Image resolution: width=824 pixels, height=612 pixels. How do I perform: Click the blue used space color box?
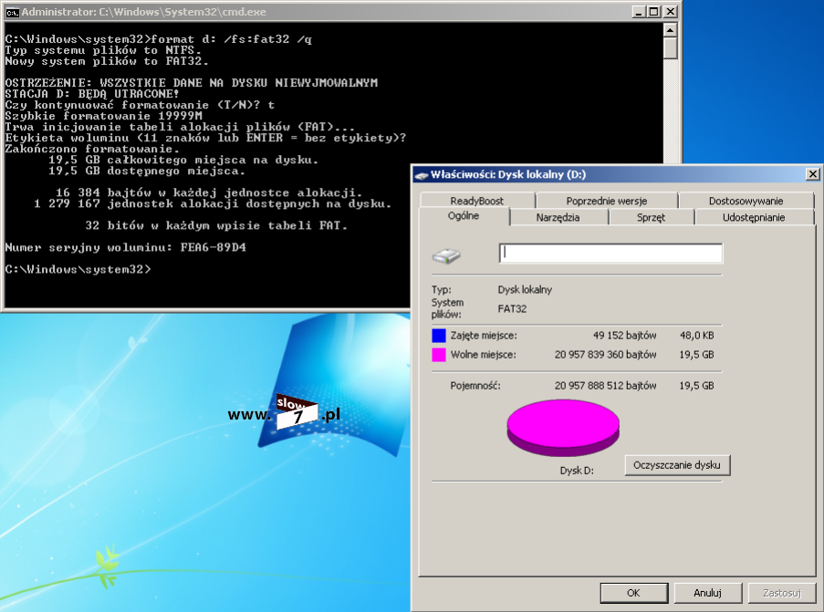[x=439, y=336]
